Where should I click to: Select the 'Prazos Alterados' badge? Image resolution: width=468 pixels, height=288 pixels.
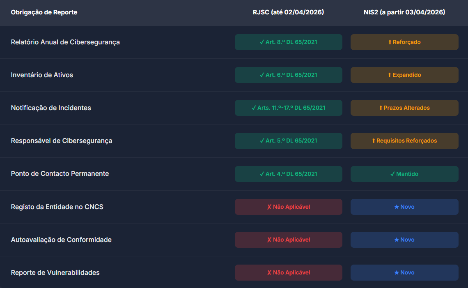[404, 108]
